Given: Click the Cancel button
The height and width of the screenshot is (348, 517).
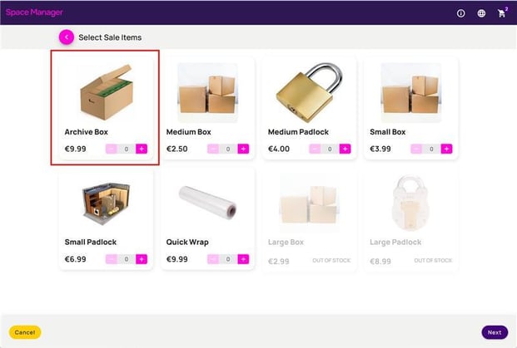Looking at the screenshot, I should coord(25,332).
